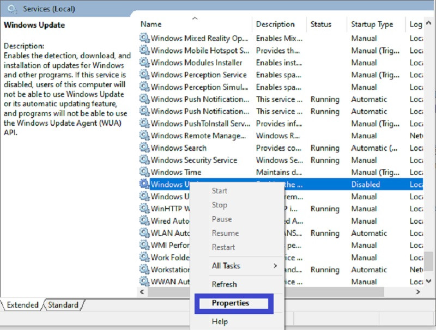Click the Windows Mobile Hotspot service icon
The height and width of the screenshot is (330, 436).
click(x=144, y=50)
